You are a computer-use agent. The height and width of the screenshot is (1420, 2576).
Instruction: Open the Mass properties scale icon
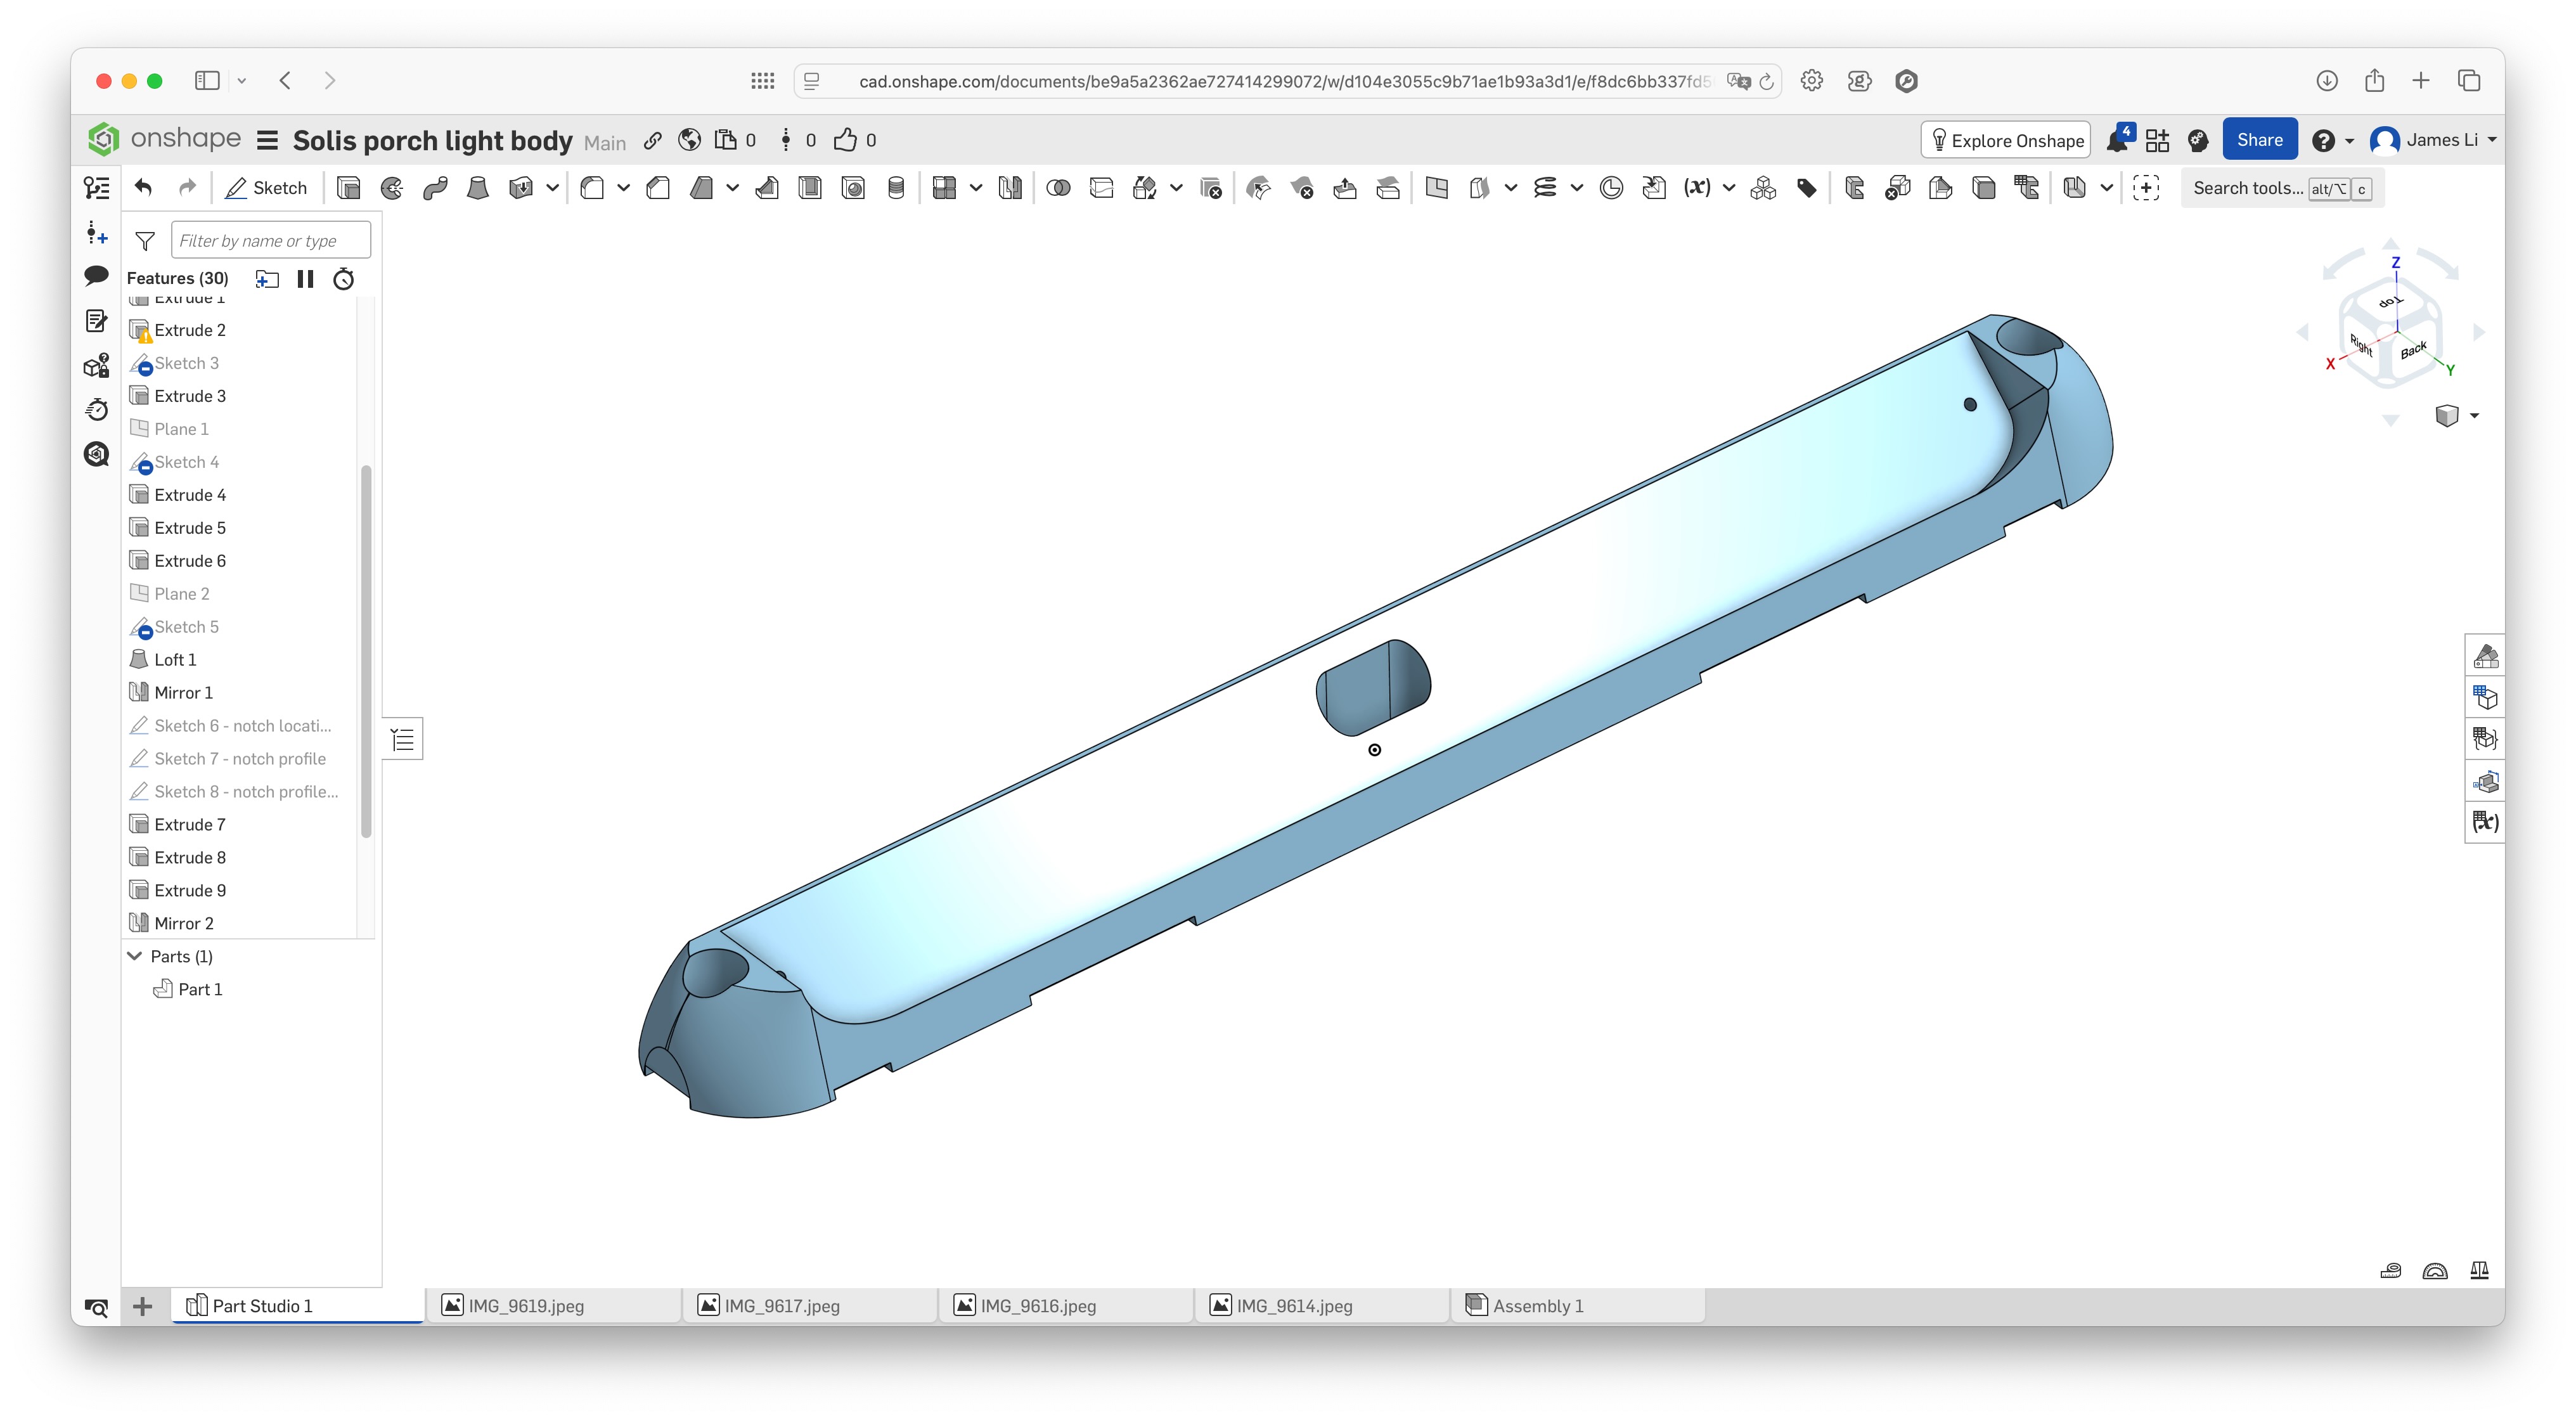pos(2479,1271)
